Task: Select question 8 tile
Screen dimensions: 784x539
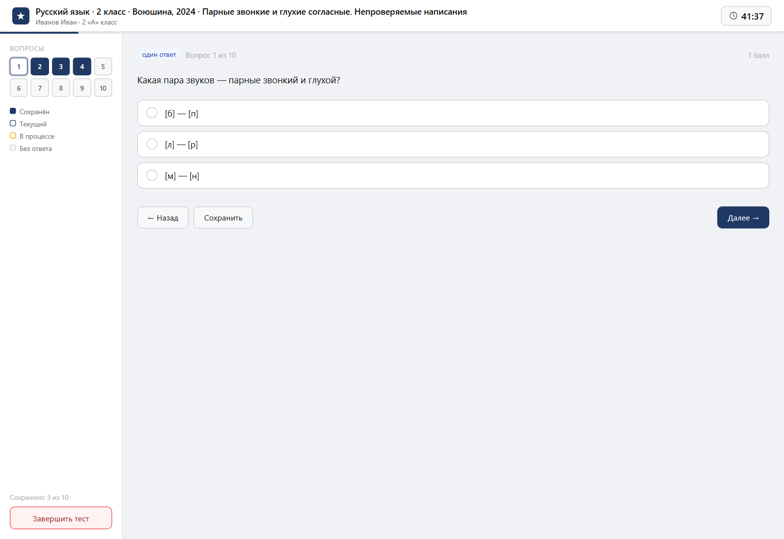Action: (x=61, y=88)
